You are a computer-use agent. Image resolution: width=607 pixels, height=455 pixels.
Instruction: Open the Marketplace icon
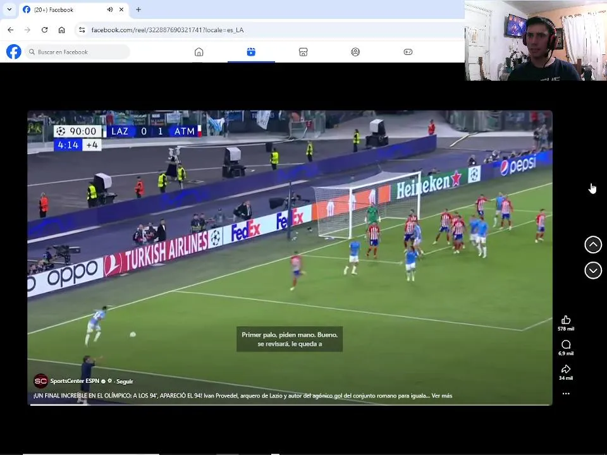tap(303, 52)
